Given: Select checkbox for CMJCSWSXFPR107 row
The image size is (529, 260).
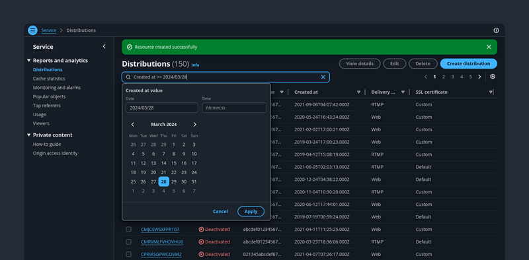Looking at the screenshot, I should point(128,230).
